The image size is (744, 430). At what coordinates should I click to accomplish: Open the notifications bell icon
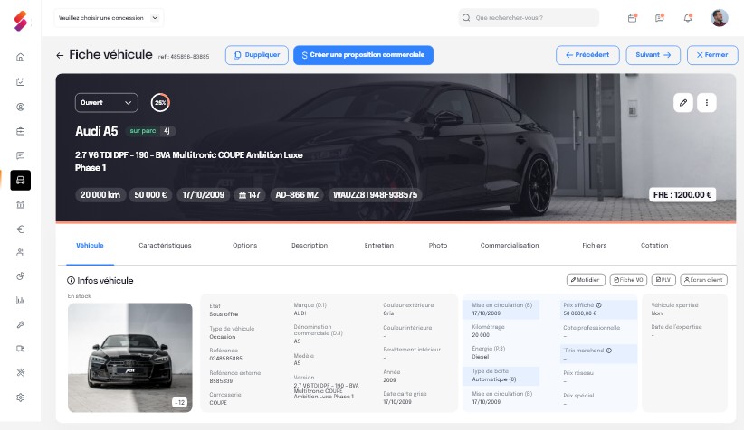(x=688, y=17)
